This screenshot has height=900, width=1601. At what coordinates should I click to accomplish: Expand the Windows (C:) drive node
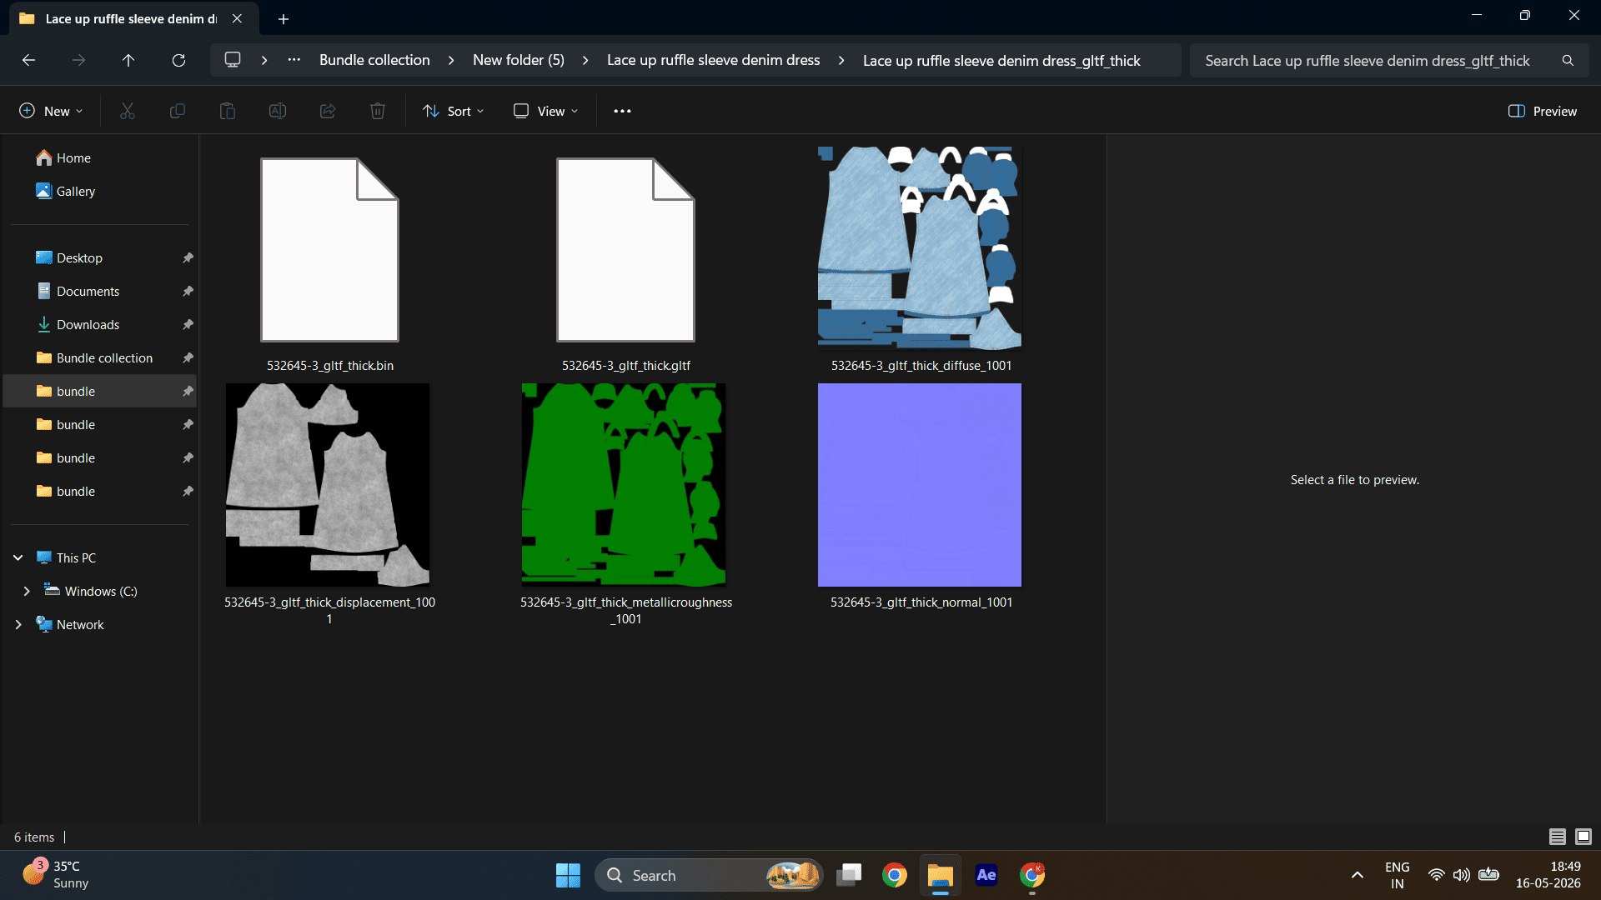tap(27, 591)
